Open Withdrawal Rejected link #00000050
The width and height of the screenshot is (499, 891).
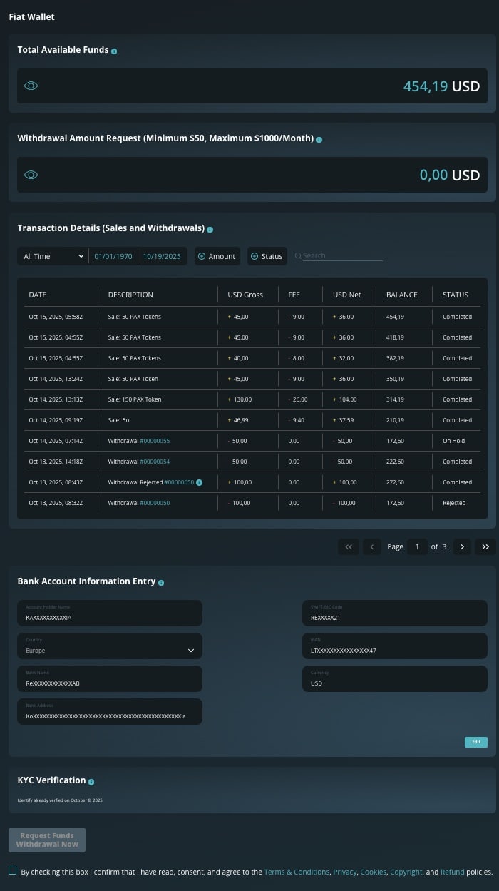tap(179, 482)
